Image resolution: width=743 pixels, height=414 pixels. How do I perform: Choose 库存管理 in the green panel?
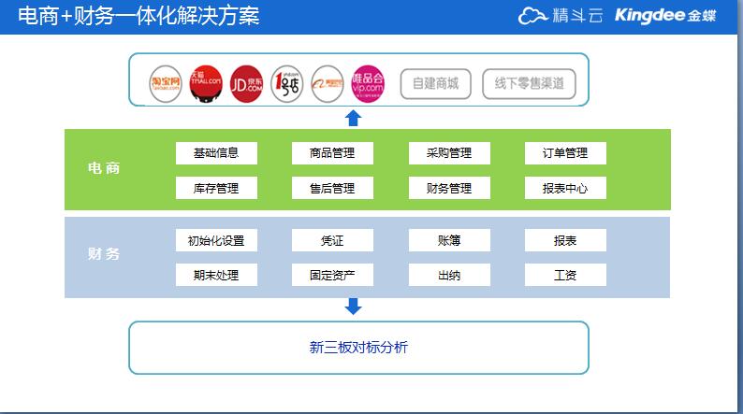pyautogui.click(x=216, y=188)
